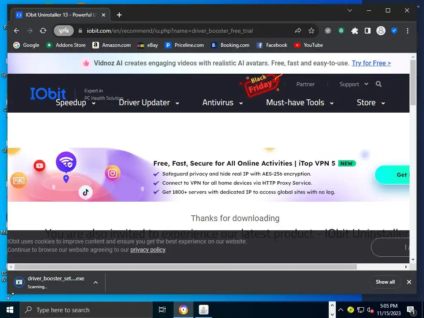This screenshot has height=318, width=424.
Task: Open the notification center icon
Action: click(x=410, y=310)
